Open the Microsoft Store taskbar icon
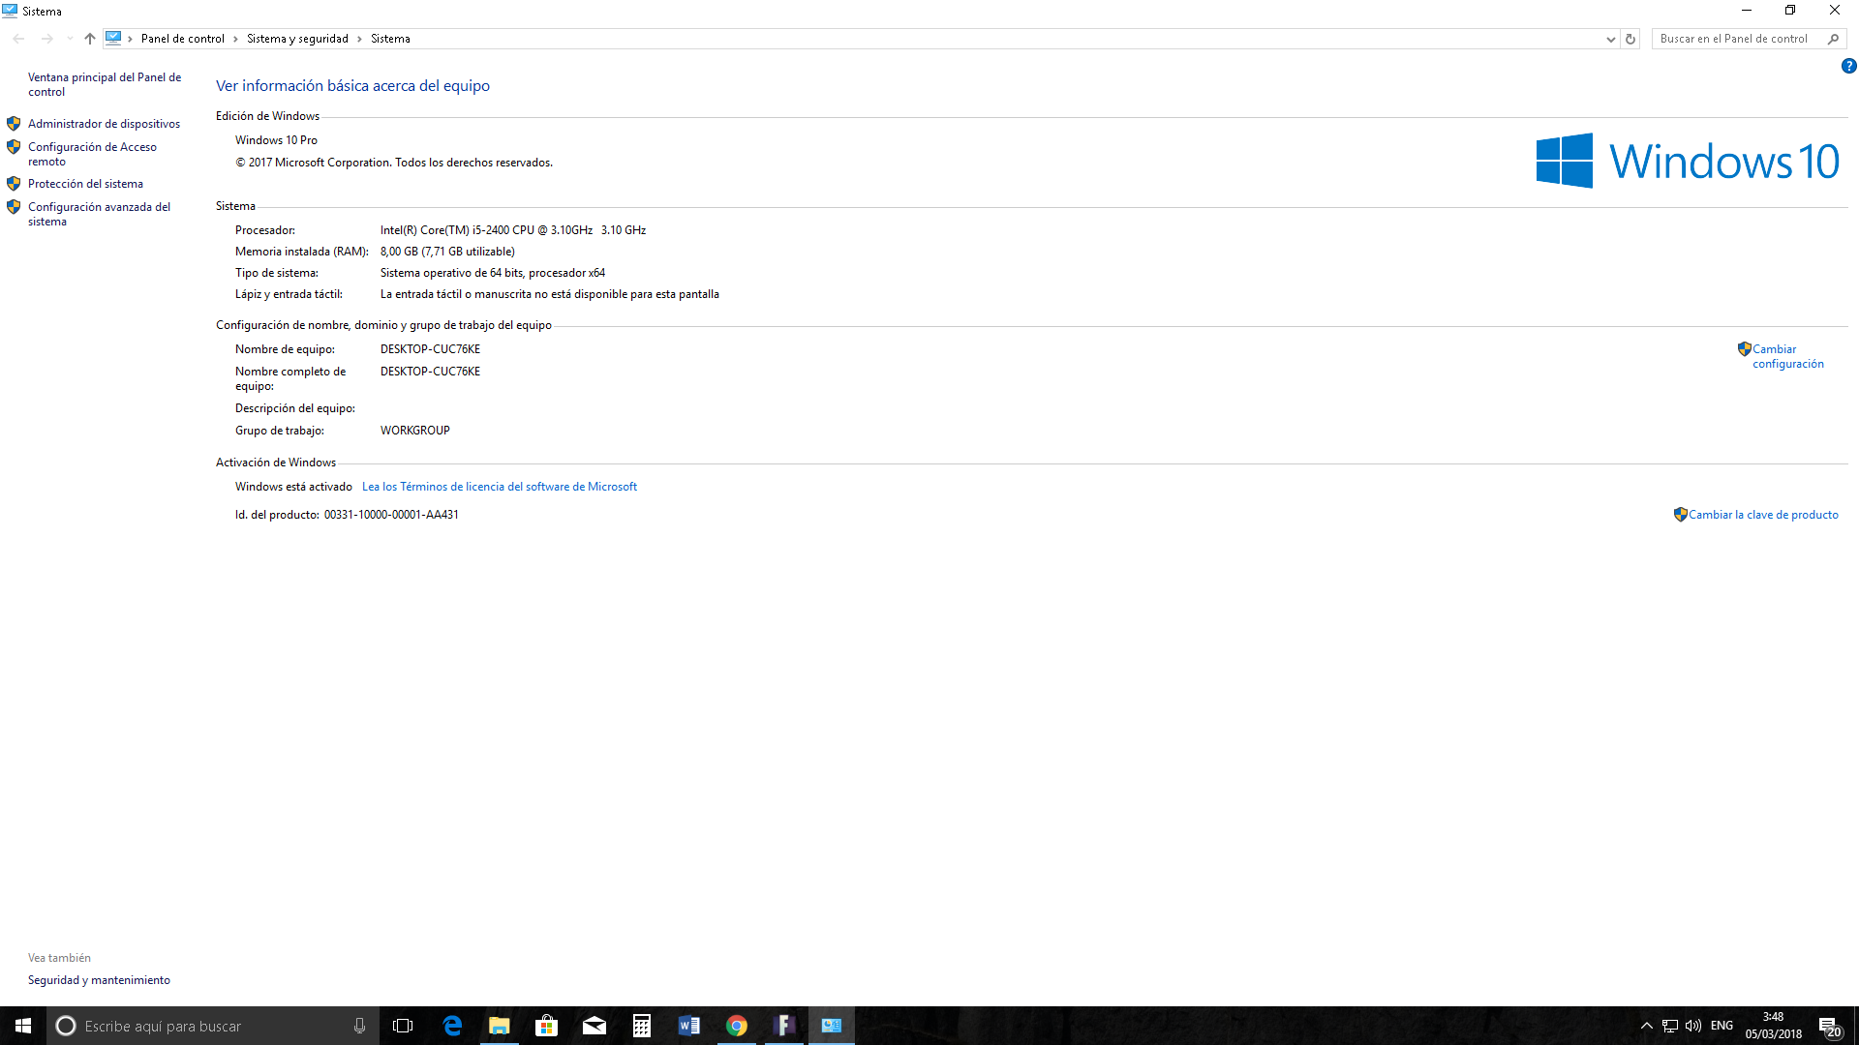The width and height of the screenshot is (1859, 1045). pos(547,1026)
